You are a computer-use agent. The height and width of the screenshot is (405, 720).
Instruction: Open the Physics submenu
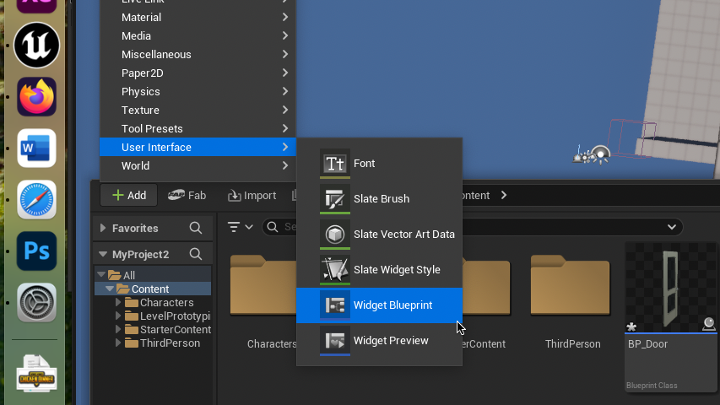click(x=198, y=91)
